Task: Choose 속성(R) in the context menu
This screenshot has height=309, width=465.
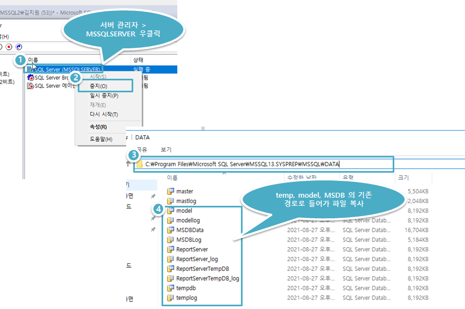Action: point(98,127)
